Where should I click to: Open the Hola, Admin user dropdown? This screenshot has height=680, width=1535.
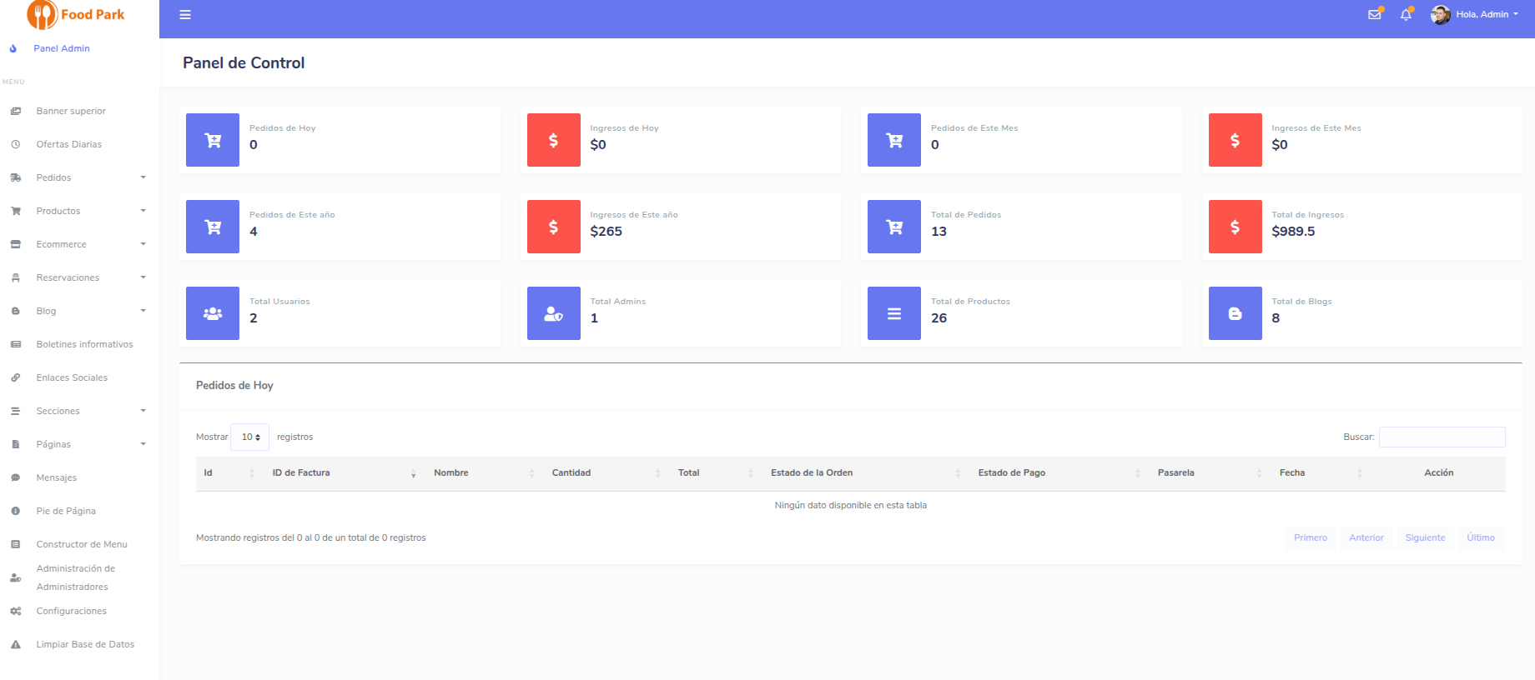(1475, 15)
